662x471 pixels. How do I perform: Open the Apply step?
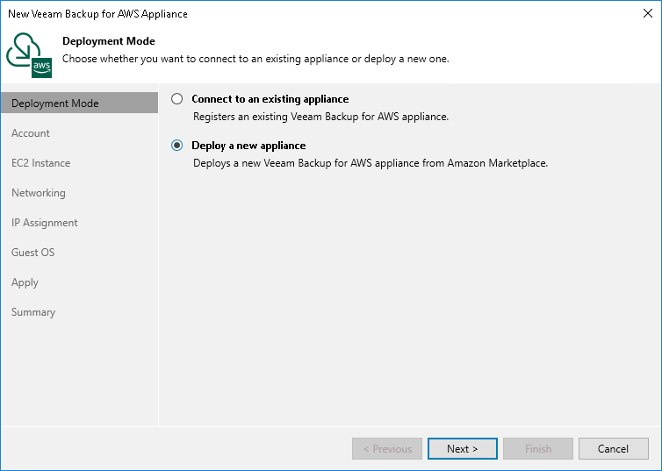[x=25, y=282]
